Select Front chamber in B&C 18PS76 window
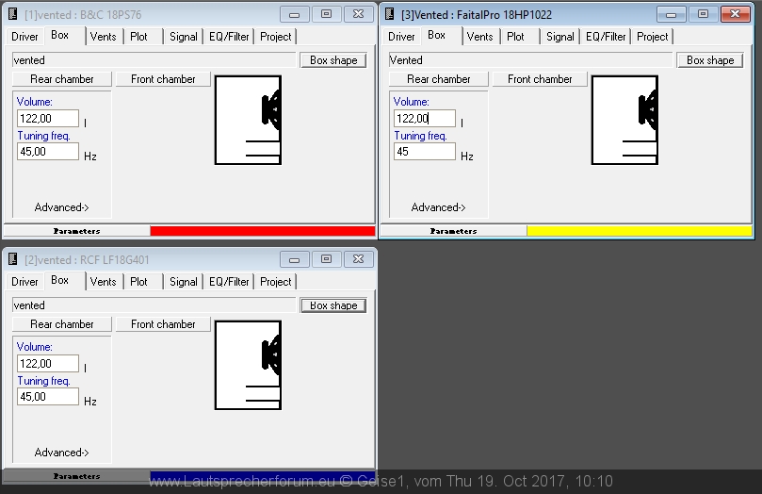The height and width of the screenshot is (494, 762). (163, 79)
